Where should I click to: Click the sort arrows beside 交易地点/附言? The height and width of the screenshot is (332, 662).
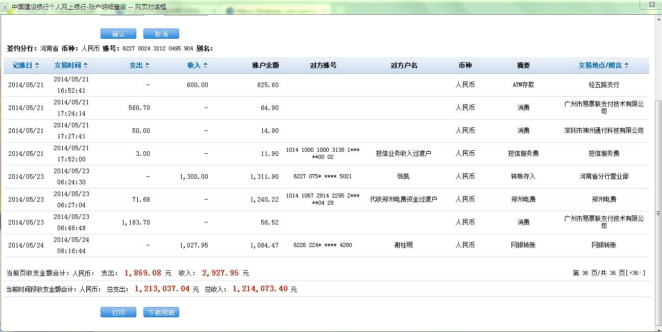point(626,66)
